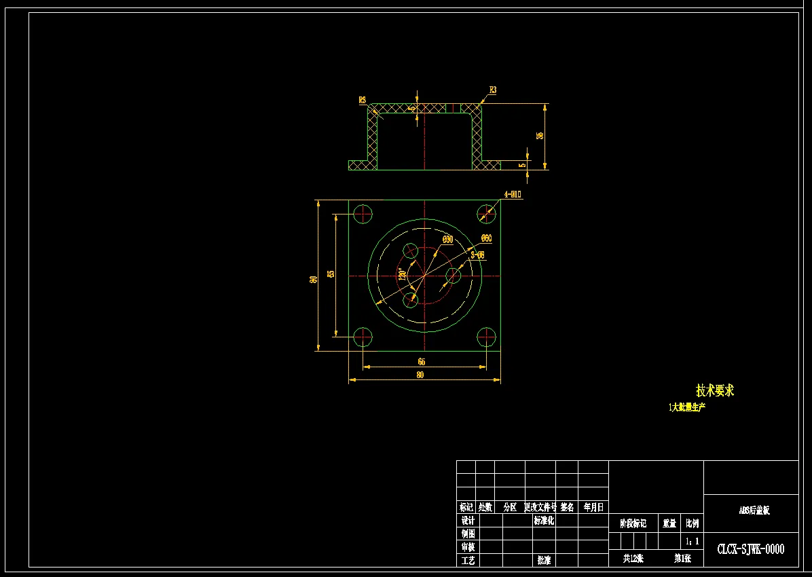This screenshot has width=812, height=577.
Task: Select the R3 label left of section view
Action: [x=363, y=100]
